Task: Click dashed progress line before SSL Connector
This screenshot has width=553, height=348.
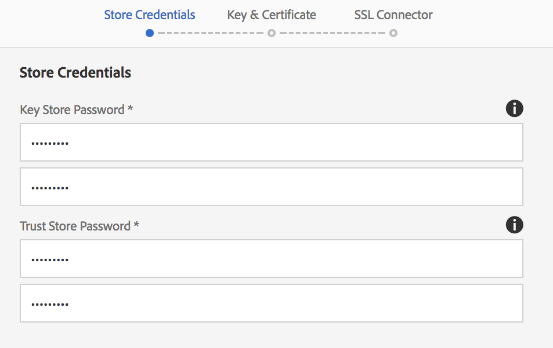Action: point(332,33)
